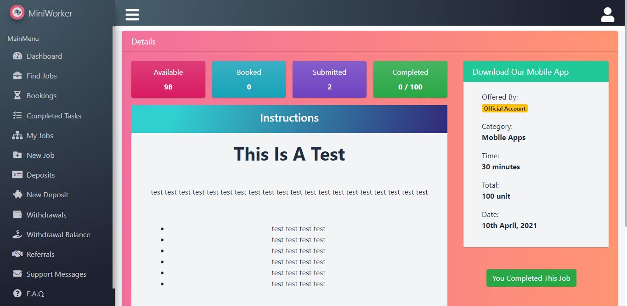Open Support Messages from sidebar

[x=56, y=274]
